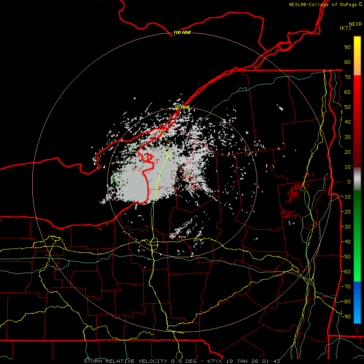Select the 70 value on velocity scale
The width and height of the screenshot is (364, 364).
pos(347,77)
